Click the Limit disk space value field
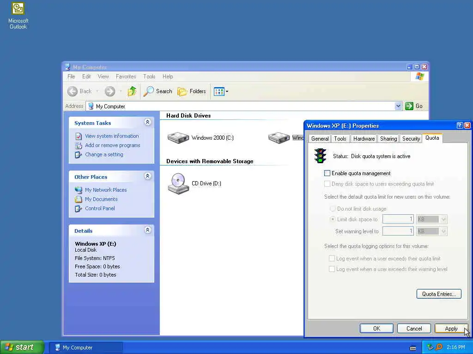 click(x=398, y=219)
